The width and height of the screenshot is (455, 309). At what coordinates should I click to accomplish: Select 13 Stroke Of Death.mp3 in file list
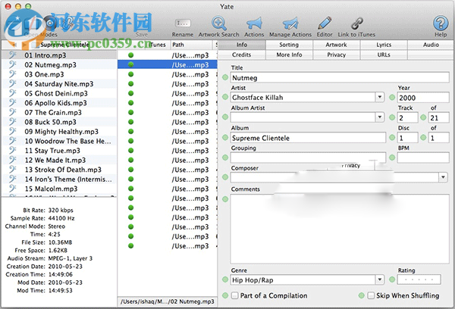point(59,170)
